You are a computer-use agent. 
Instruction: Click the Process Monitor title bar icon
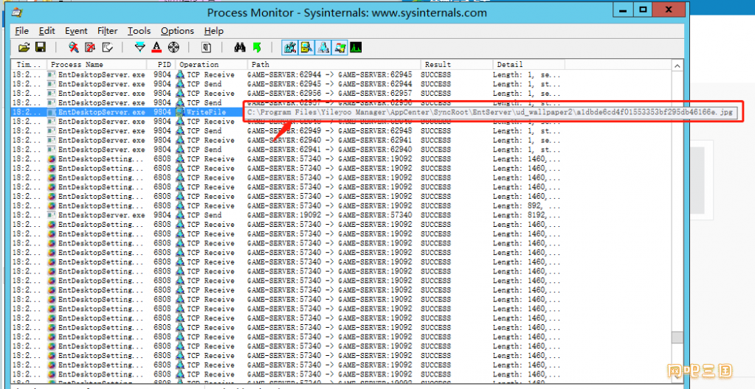[16, 13]
